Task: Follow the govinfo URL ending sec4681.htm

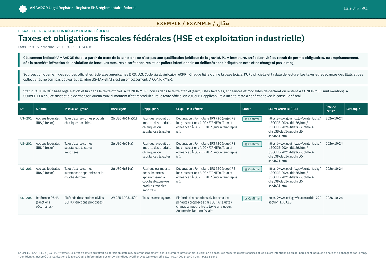Action: (x=294, y=177)
